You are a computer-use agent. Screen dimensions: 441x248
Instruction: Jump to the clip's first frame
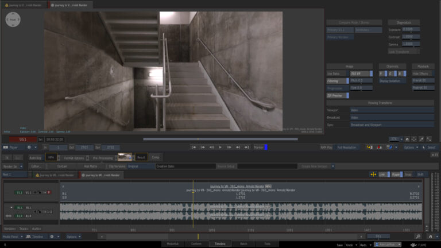(194, 148)
